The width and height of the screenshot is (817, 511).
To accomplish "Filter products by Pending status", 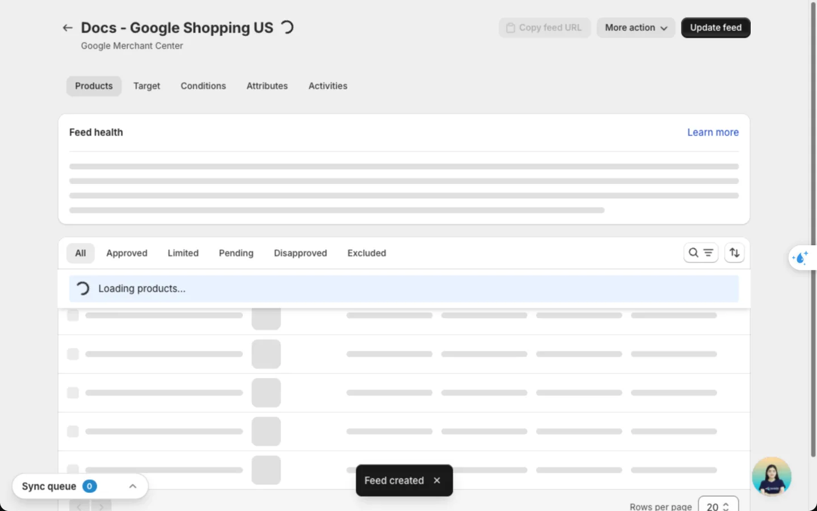I will tap(236, 253).
